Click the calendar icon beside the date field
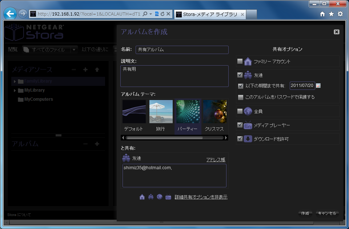 [318, 86]
